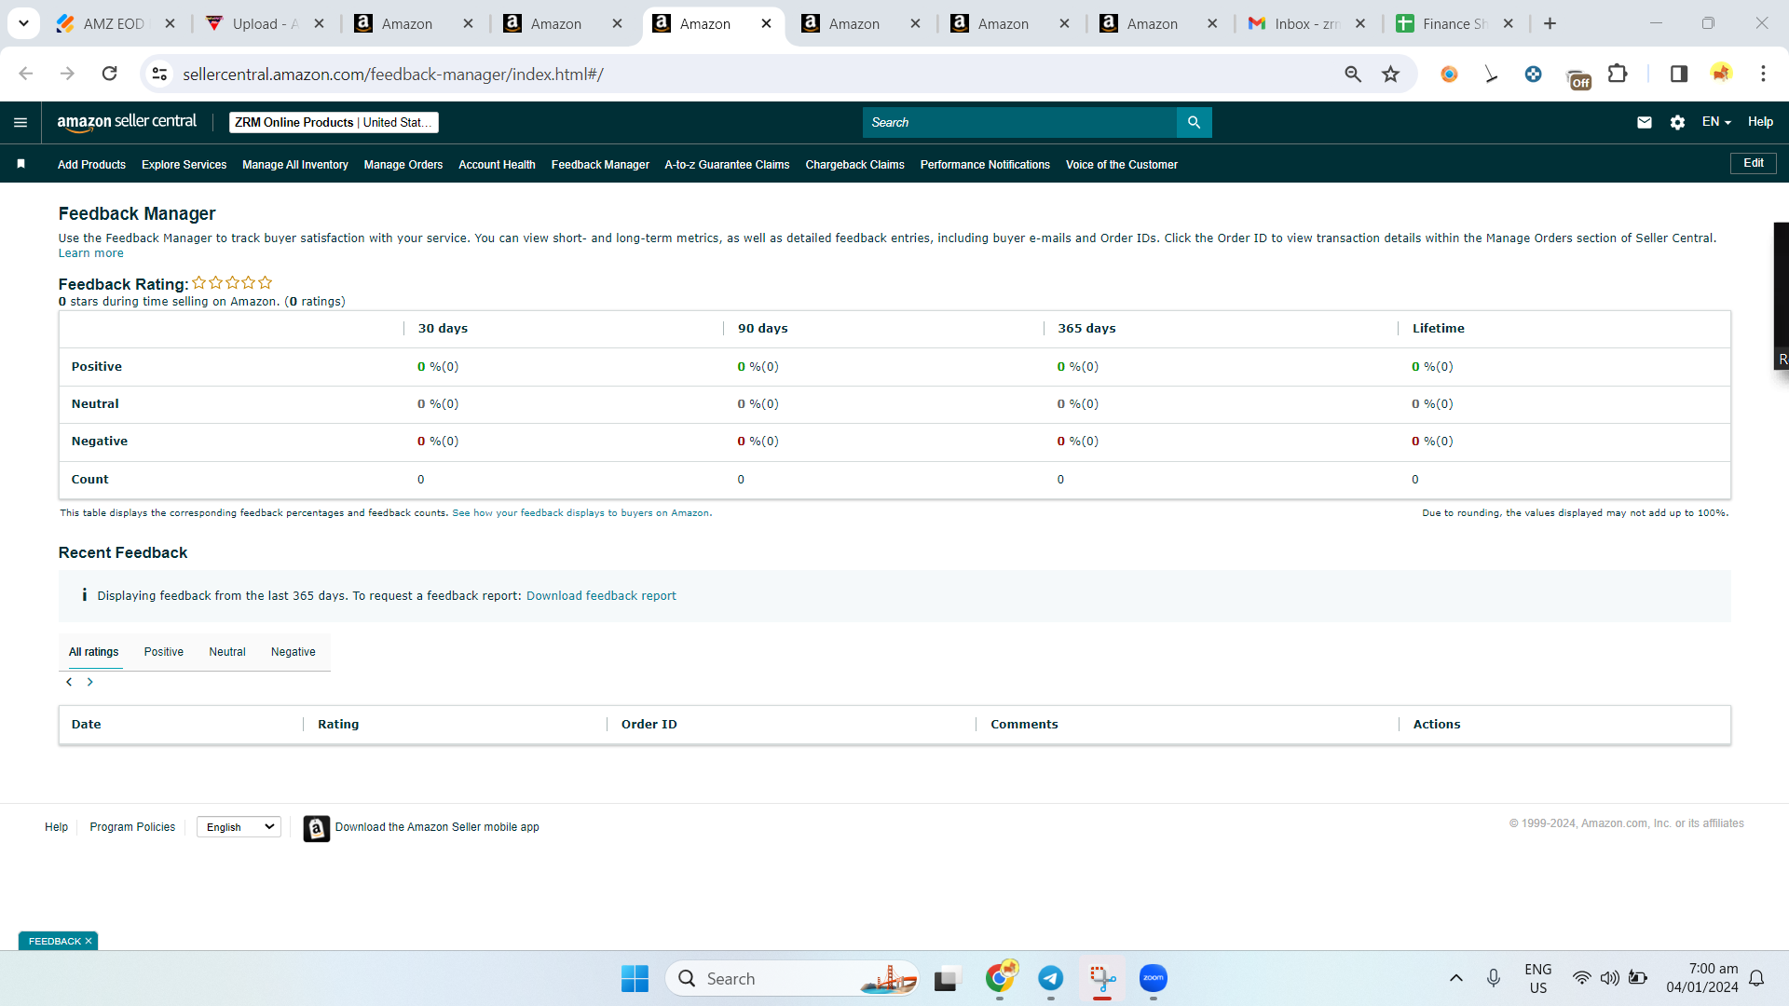This screenshot has width=1789, height=1006.
Task: Open Explore Services in navigation bar
Action: point(184,165)
